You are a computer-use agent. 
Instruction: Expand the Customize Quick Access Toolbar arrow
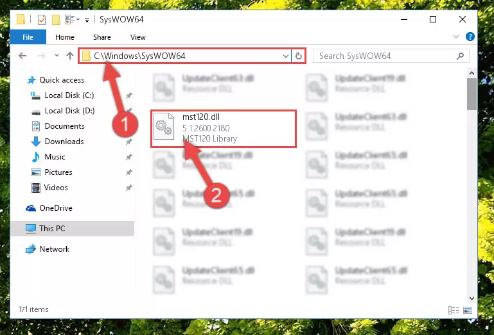(87, 20)
